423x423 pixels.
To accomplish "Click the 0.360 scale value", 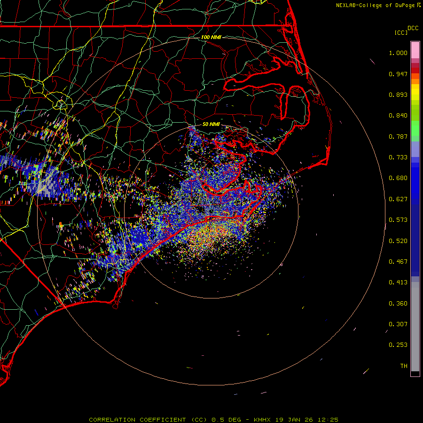I will click(398, 304).
